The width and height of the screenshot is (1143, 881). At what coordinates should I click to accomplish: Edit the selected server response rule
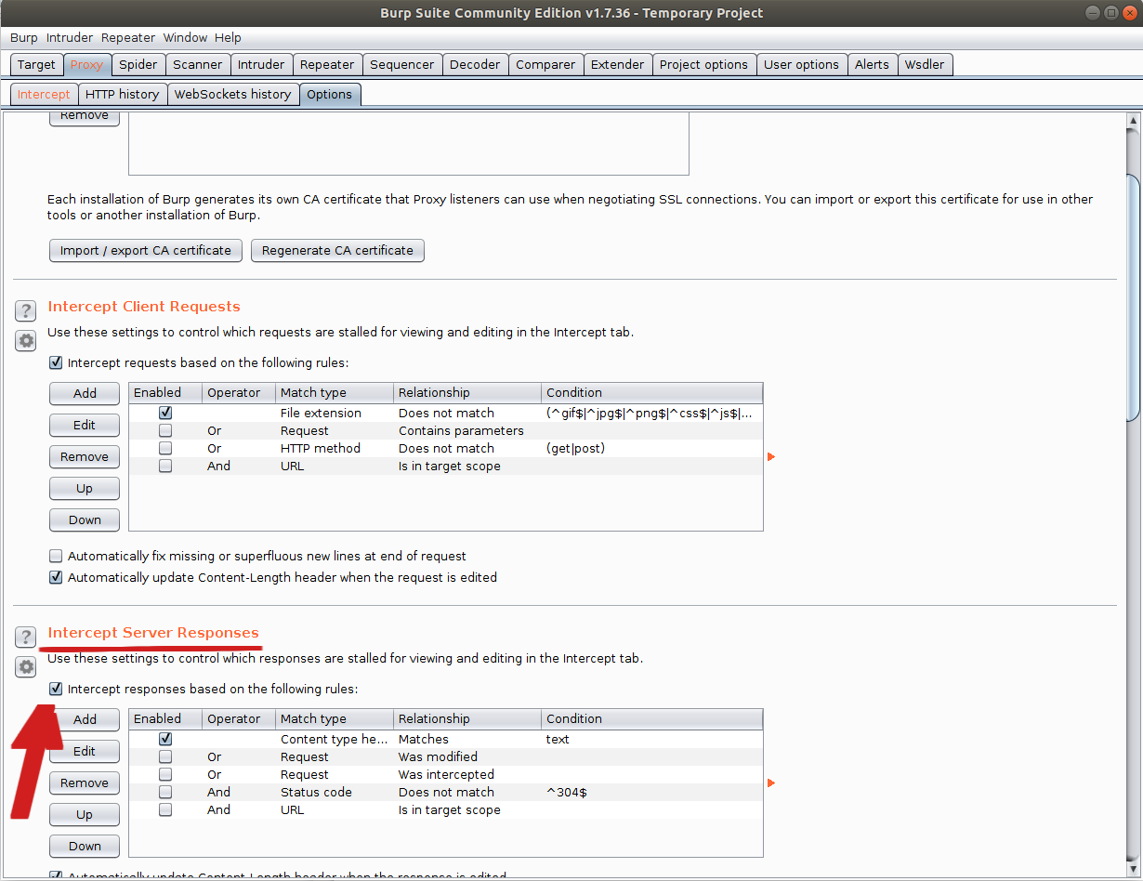pos(85,752)
